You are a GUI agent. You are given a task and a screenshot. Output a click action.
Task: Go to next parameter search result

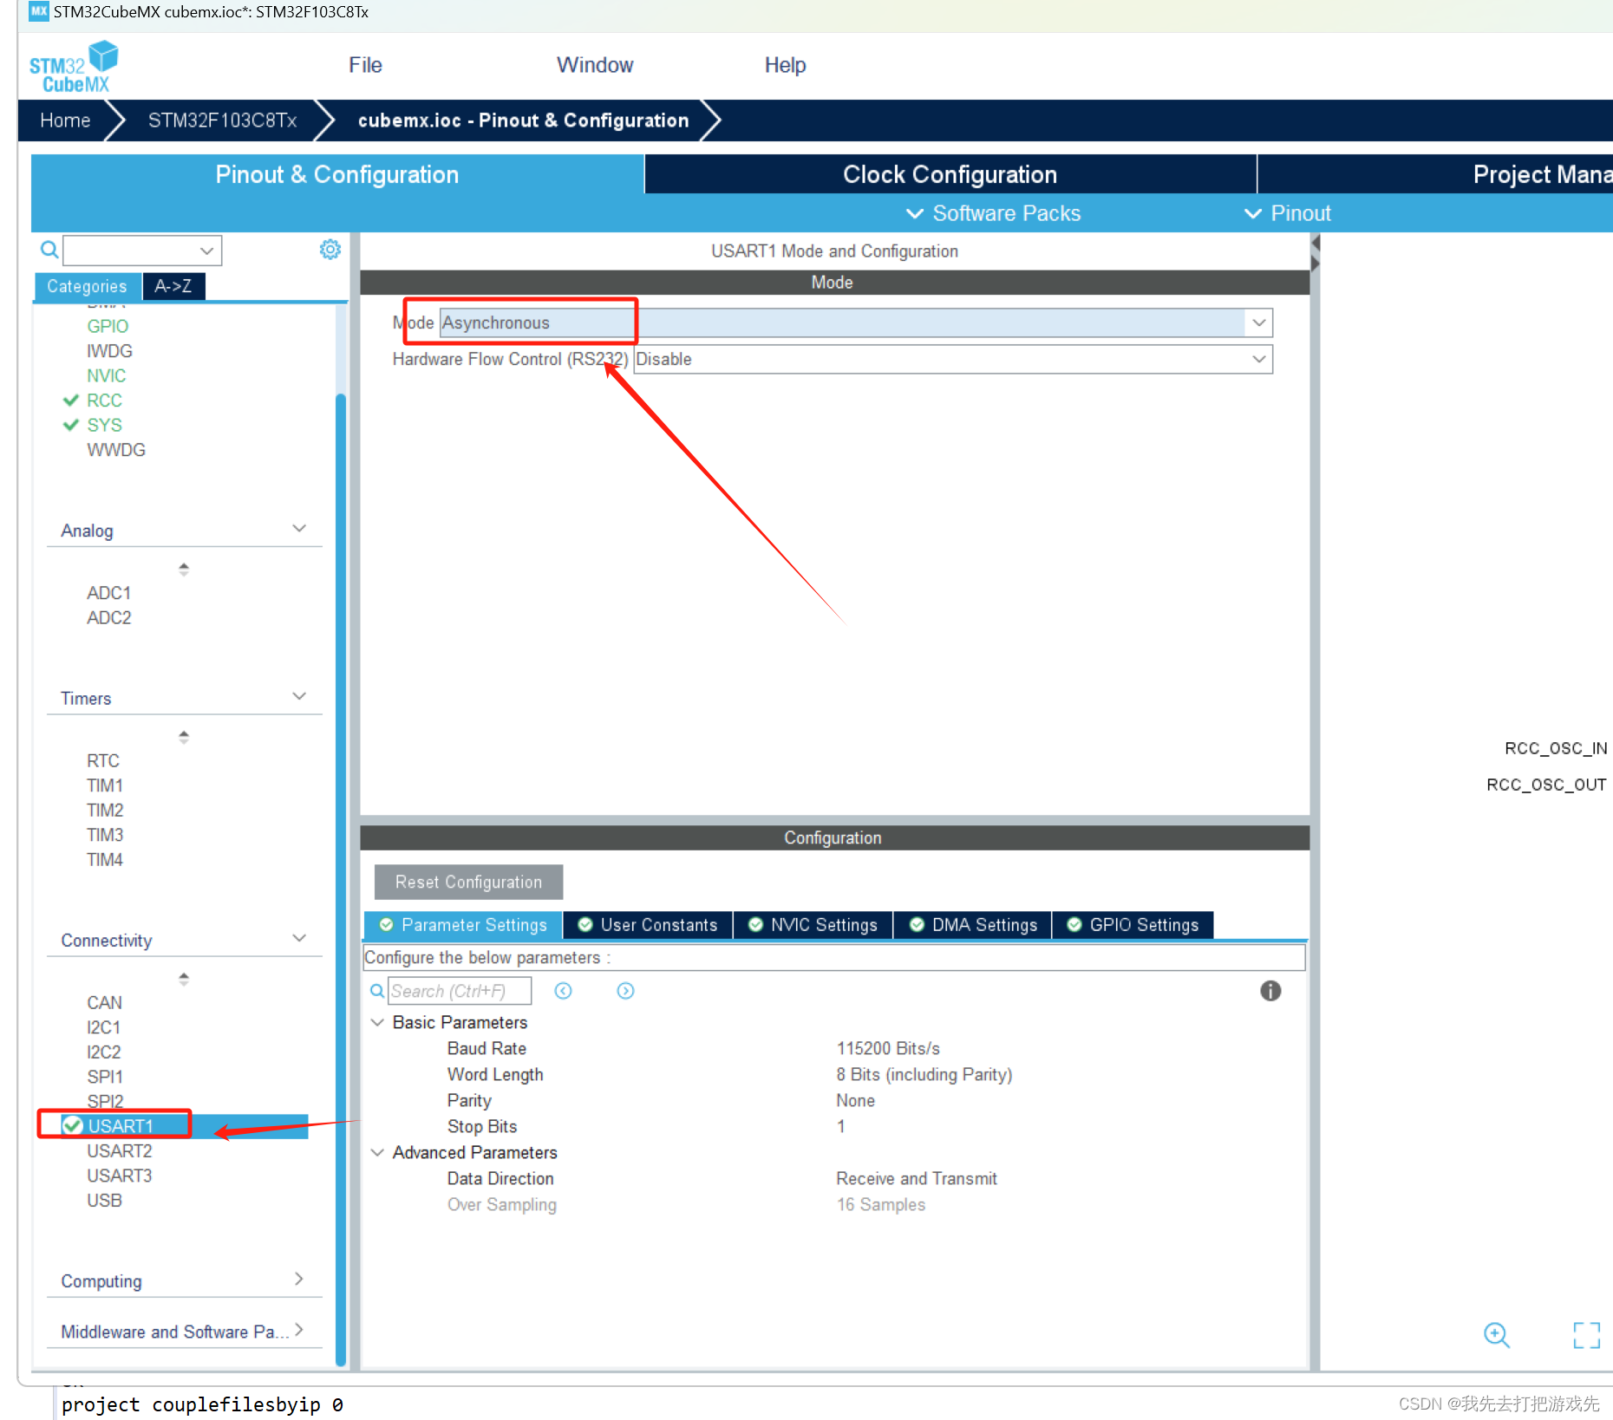[625, 991]
